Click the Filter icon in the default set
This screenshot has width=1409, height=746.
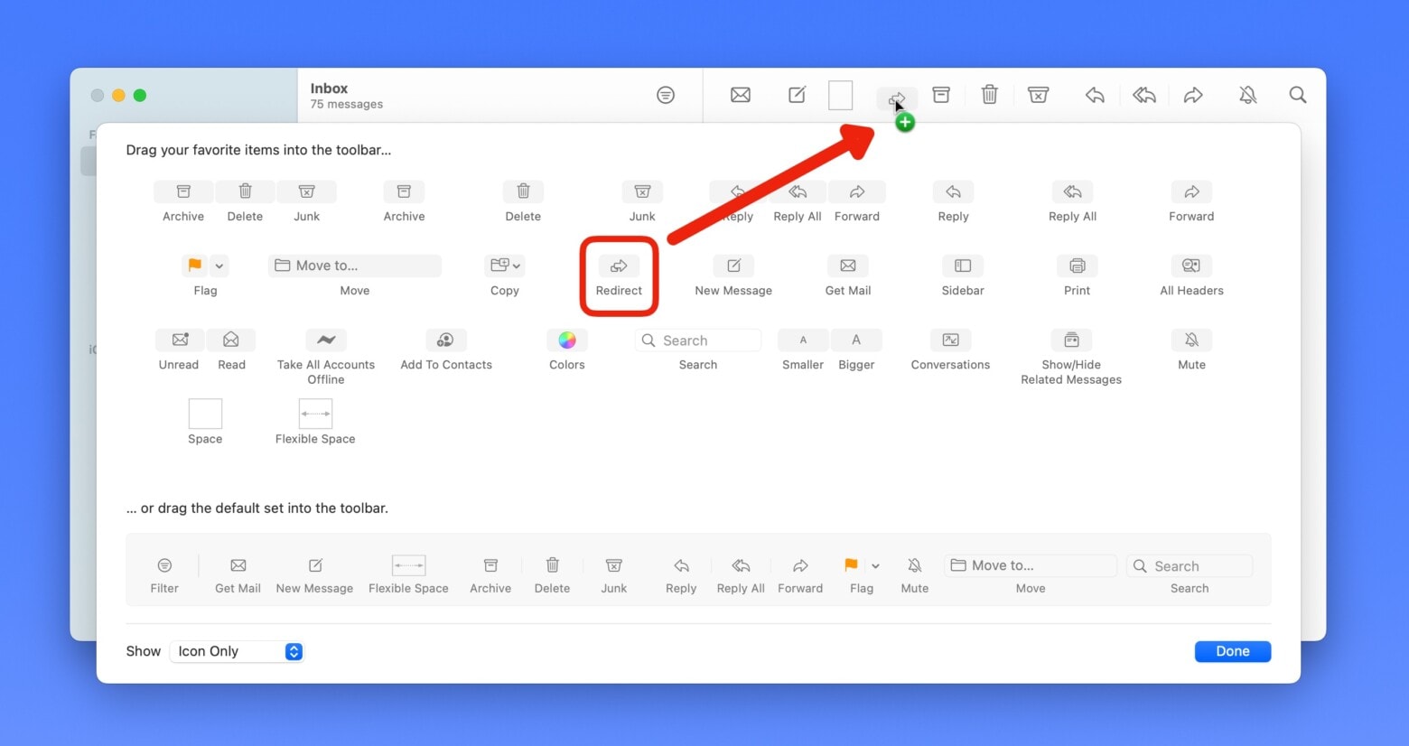pyautogui.click(x=164, y=565)
